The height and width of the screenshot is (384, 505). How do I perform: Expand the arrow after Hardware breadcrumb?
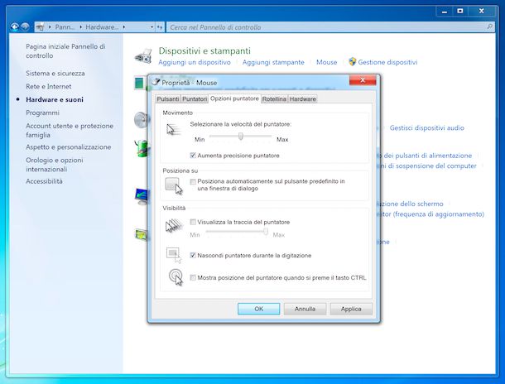(x=124, y=27)
